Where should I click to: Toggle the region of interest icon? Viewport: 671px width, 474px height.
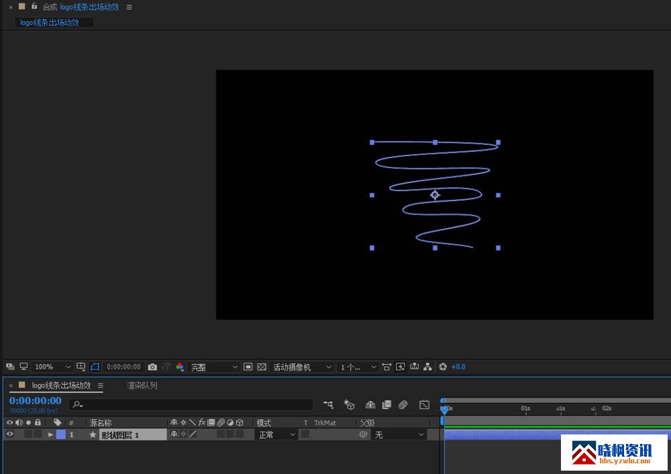tap(248, 367)
